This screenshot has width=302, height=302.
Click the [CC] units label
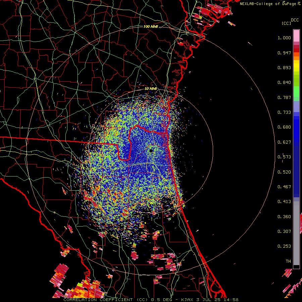click(286, 23)
